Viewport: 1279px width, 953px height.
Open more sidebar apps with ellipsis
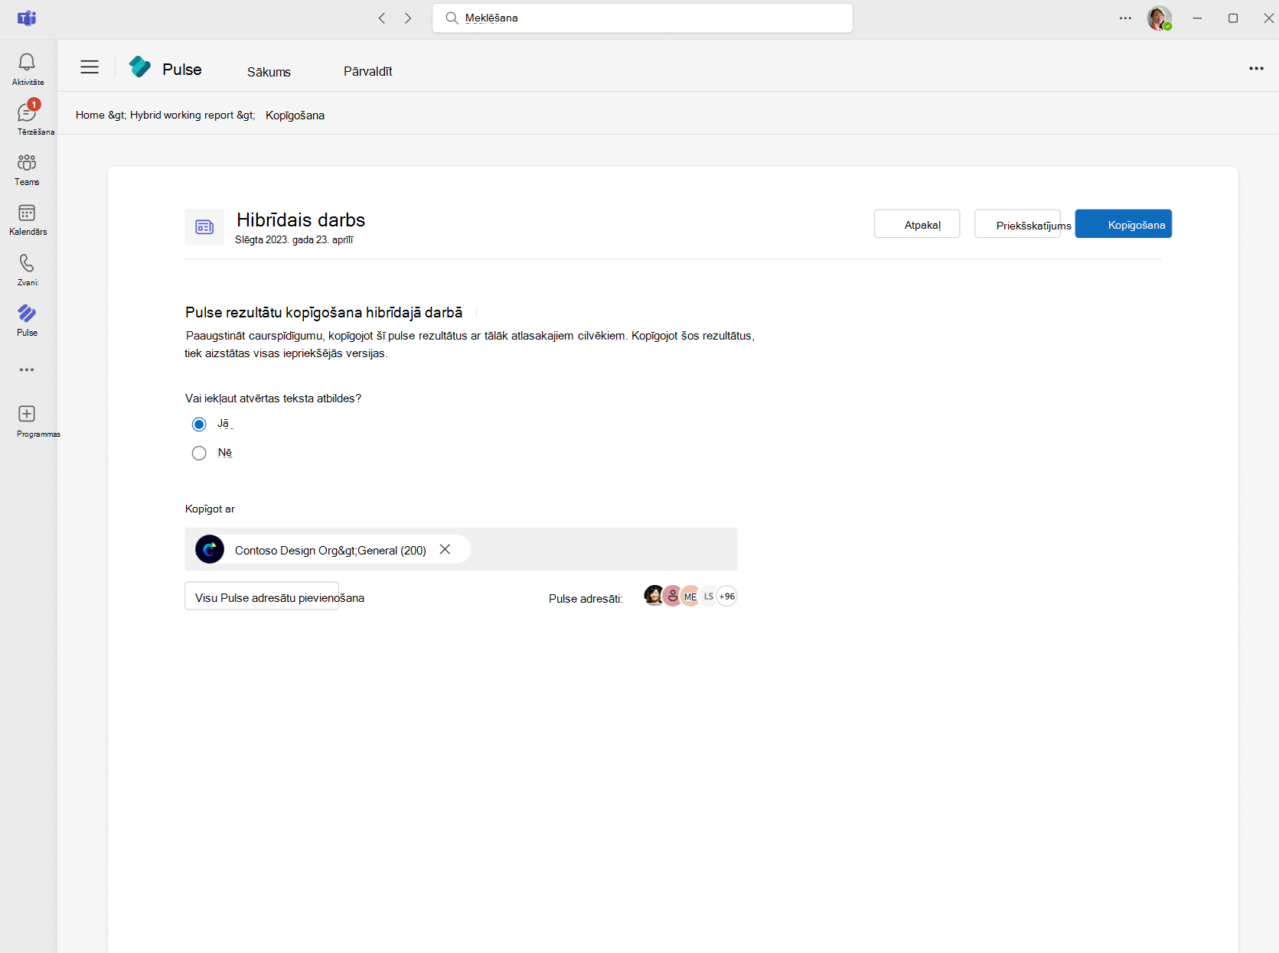(x=27, y=369)
